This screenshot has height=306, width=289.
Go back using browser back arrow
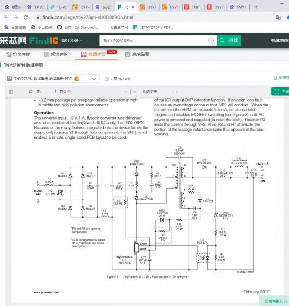click(6, 17)
